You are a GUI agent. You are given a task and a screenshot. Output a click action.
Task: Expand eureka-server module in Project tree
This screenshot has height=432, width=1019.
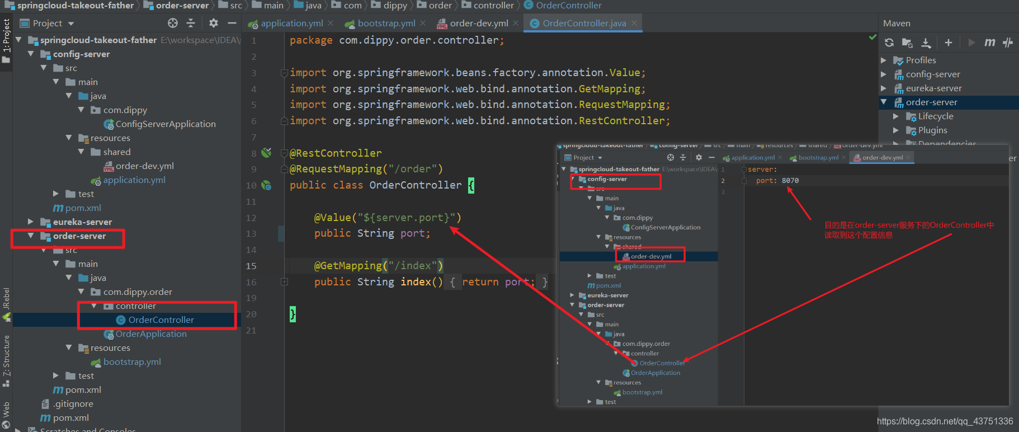pos(31,222)
